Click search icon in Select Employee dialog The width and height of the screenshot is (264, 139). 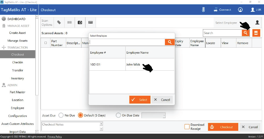(x=170, y=42)
